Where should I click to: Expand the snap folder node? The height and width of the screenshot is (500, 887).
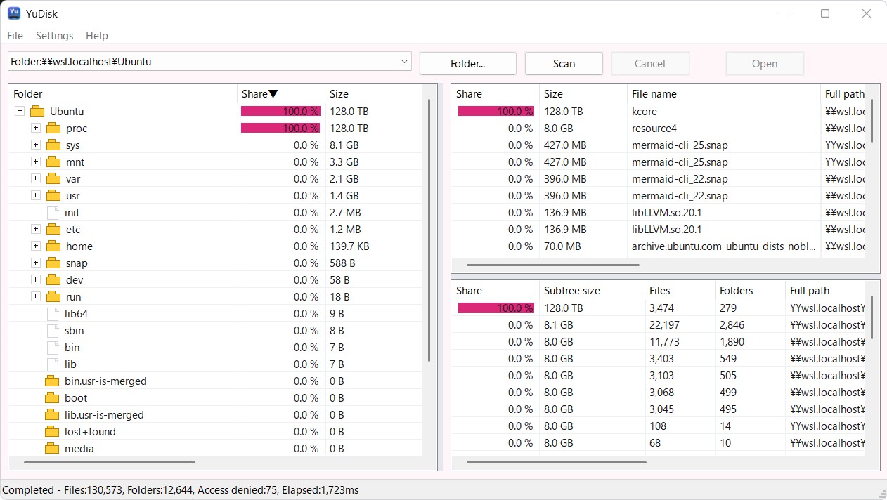[x=36, y=263]
